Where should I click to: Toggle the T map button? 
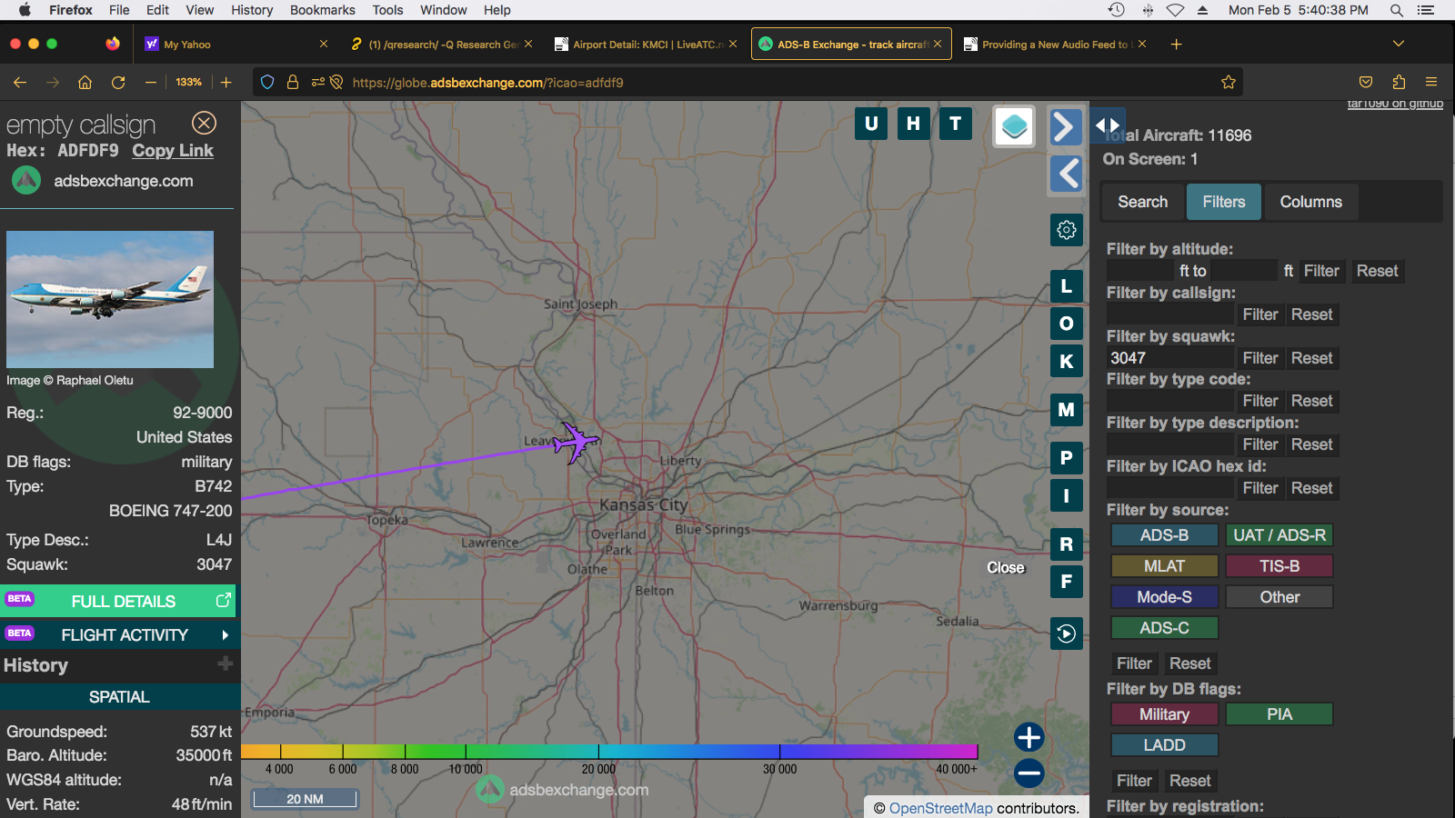[x=955, y=124]
